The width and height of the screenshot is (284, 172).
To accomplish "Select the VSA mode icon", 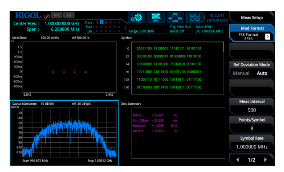I will 175,18.
